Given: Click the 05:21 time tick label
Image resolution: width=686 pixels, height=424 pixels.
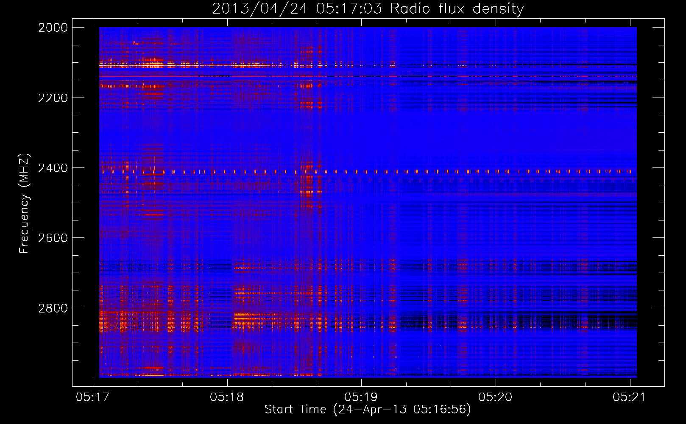Looking at the screenshot, I should coord(629,397).
